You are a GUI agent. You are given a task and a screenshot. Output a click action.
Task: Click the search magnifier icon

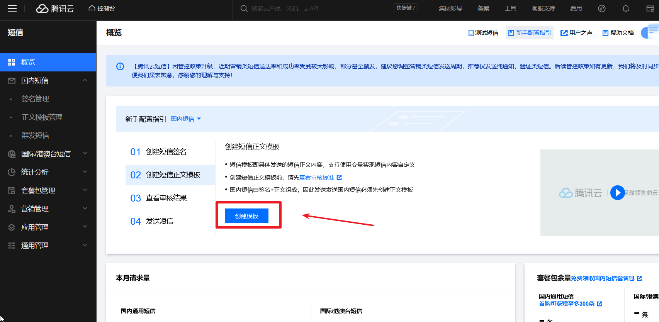click(x=244, y=8)
